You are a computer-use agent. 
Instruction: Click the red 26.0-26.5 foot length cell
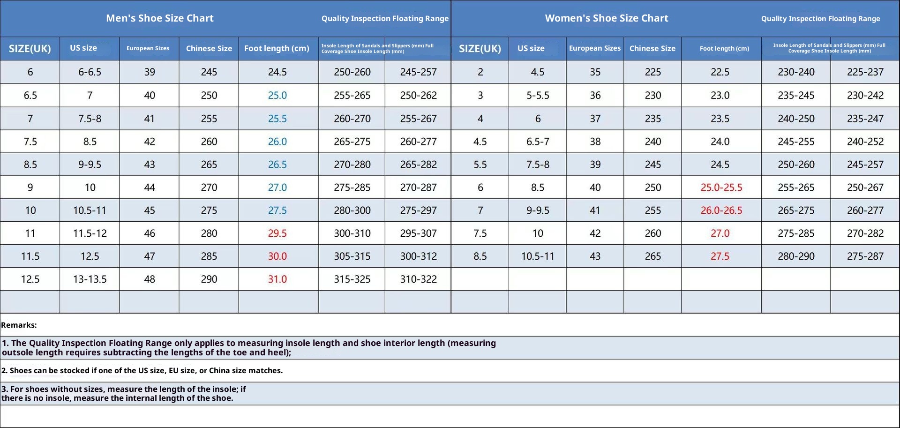tap(721, 210)
